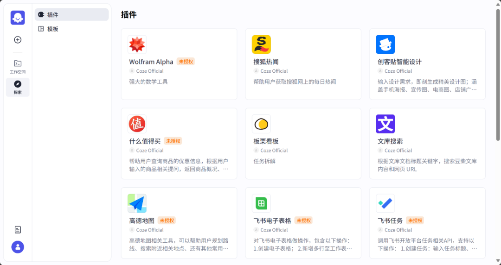This screenshot has width=501, height=265.
Task: Open the document icon in sidebar bottom
Action: click(x=18, y=230)
